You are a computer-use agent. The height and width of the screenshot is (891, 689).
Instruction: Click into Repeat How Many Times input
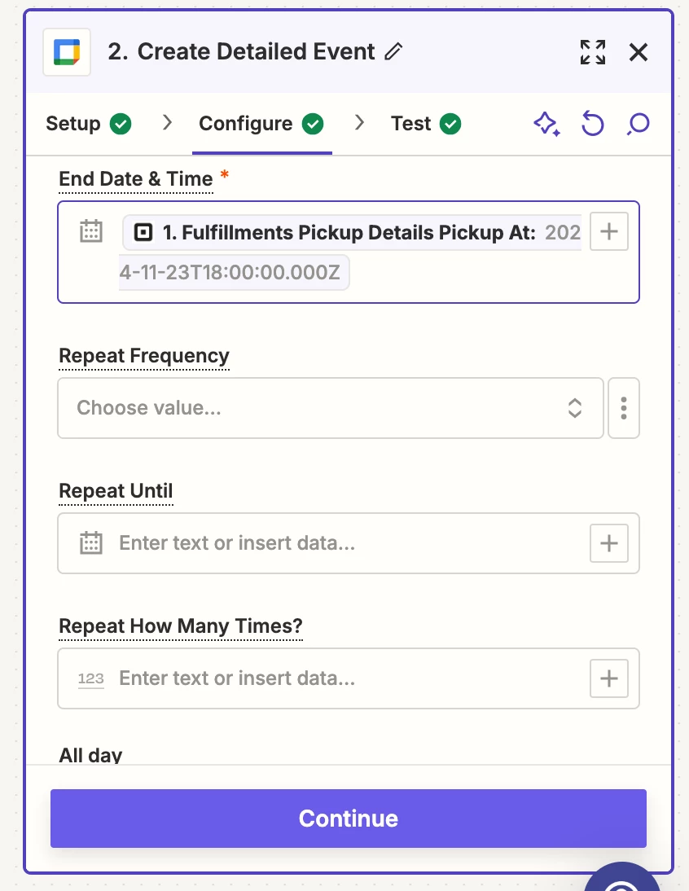(342, 678)
